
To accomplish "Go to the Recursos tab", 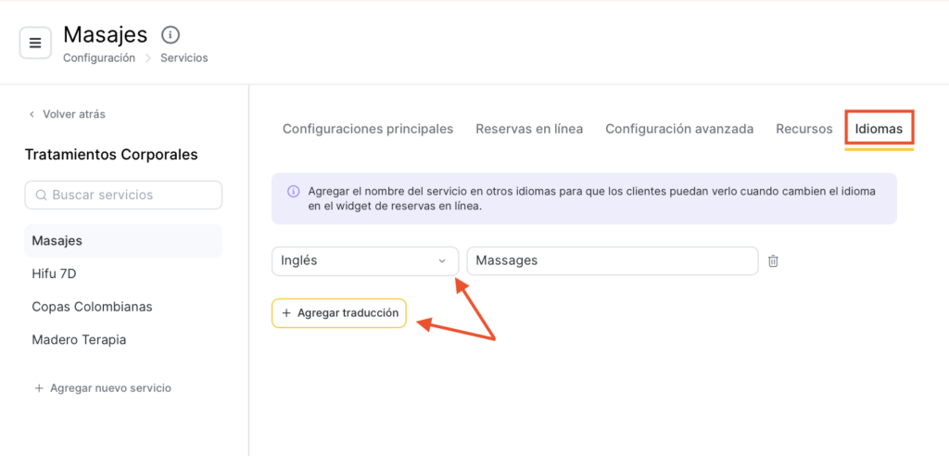I will click(804, 129).
